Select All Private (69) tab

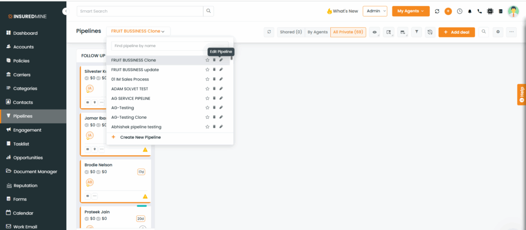pyautogui.click(x=348, y=32)
